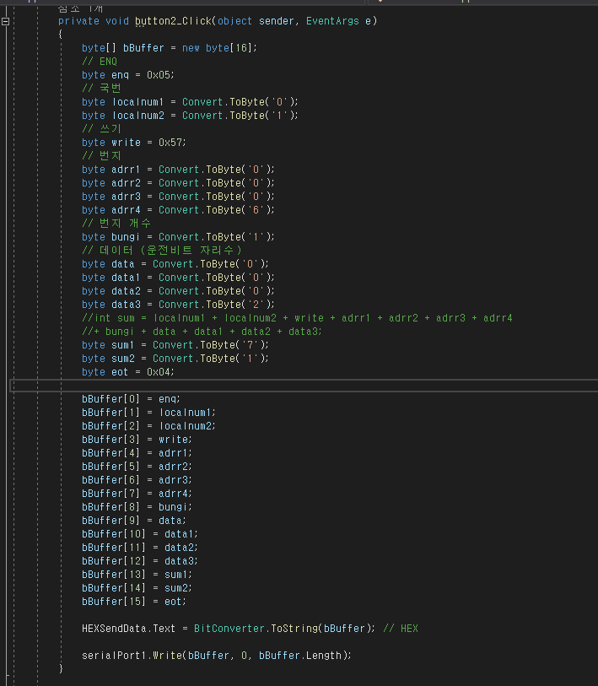Viewport: 598px width, 686px height.
Task: Click the 'byte adrr3' declaration line
Action: (x=178, y=197)
